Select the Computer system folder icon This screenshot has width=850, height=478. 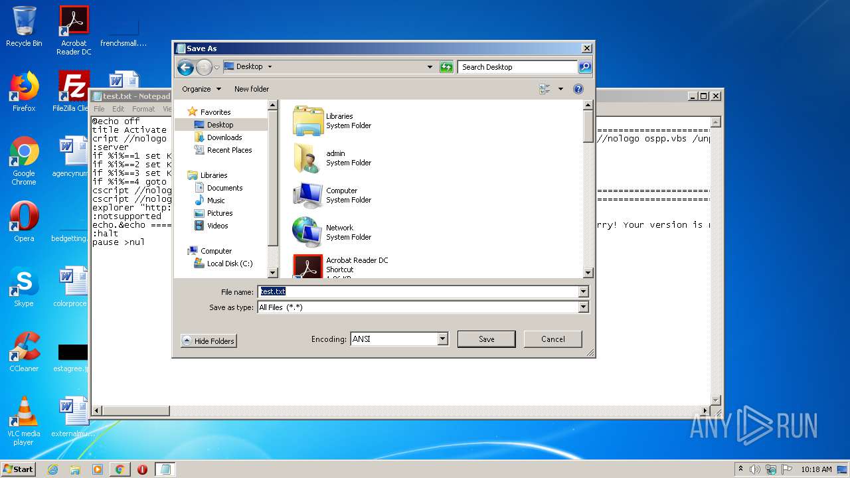coord(308,195)
